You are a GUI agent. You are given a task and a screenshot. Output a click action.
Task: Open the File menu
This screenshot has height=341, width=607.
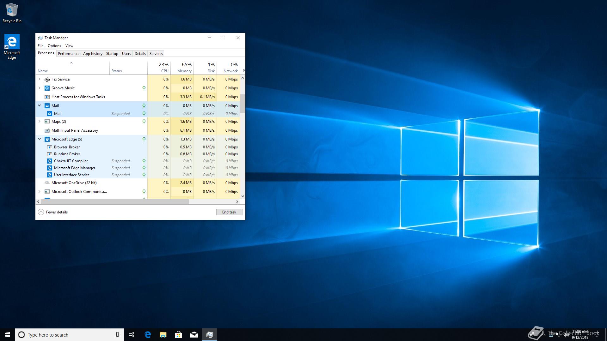point(40,46)
